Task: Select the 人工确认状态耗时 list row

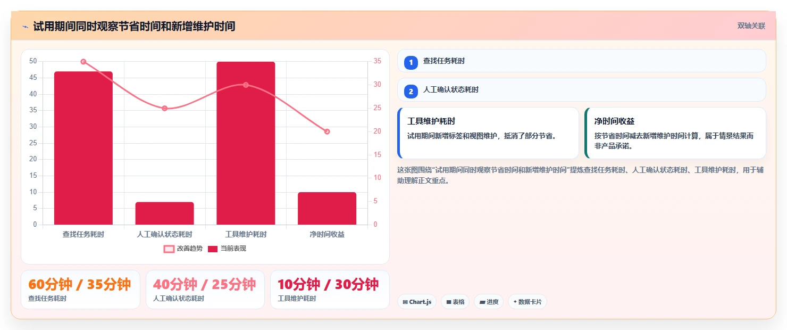Action: 582,89
